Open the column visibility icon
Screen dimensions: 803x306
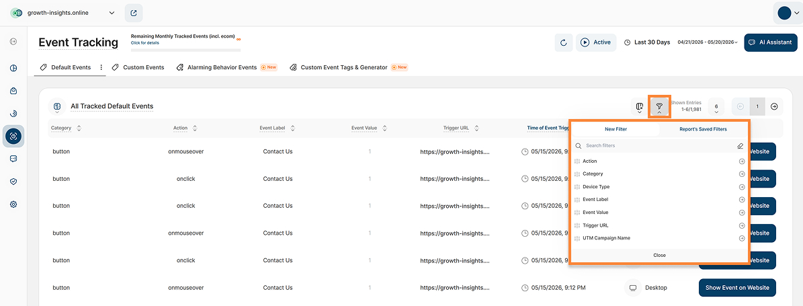(639, 107)
